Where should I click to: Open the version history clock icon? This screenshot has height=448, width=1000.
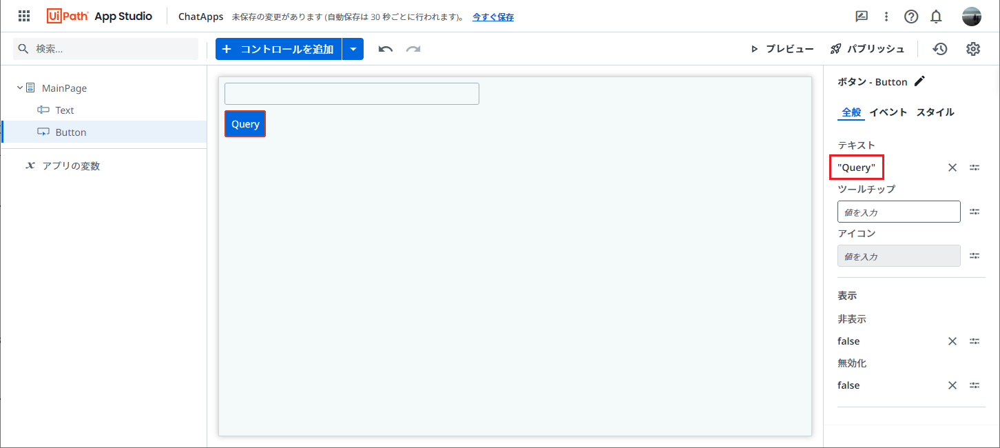[940, 49]
